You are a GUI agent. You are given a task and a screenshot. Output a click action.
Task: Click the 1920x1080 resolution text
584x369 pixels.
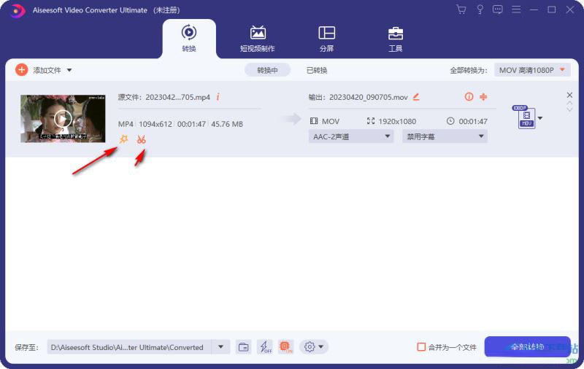click(x=397, y=121)
